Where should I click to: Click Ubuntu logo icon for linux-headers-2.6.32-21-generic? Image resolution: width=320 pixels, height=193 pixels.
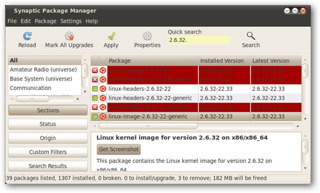(103, 80)
